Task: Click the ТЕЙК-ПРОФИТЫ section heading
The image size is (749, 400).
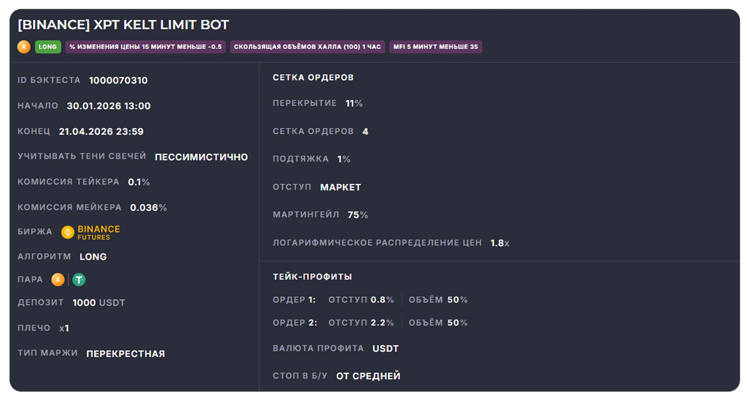Action: [312, 277]
